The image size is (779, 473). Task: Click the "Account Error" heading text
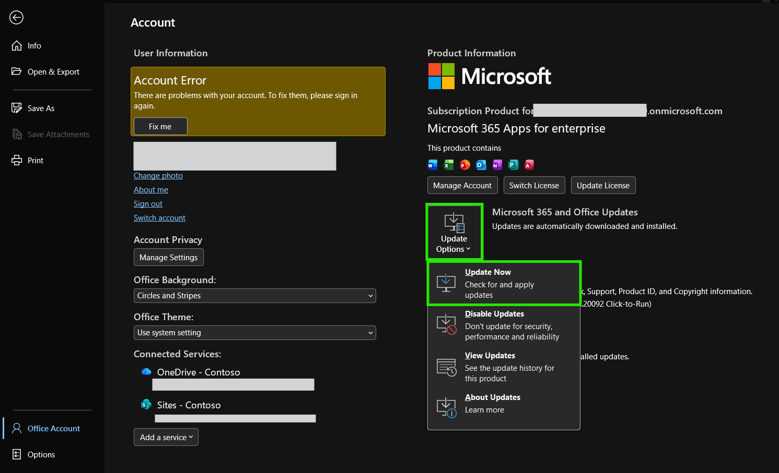point(170,80)
